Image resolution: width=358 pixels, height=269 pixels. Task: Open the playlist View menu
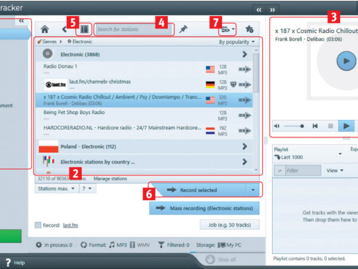tap(334, 170)
